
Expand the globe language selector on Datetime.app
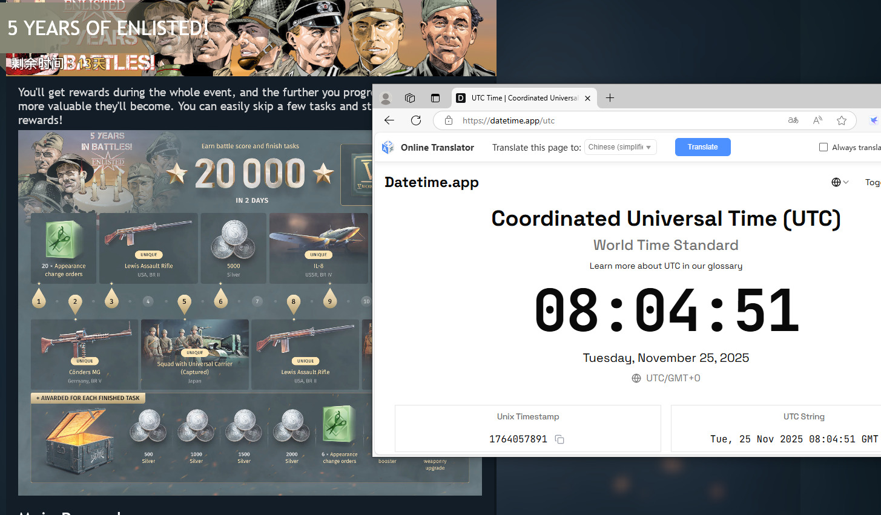pyautogui.click(x=840, y=182)
